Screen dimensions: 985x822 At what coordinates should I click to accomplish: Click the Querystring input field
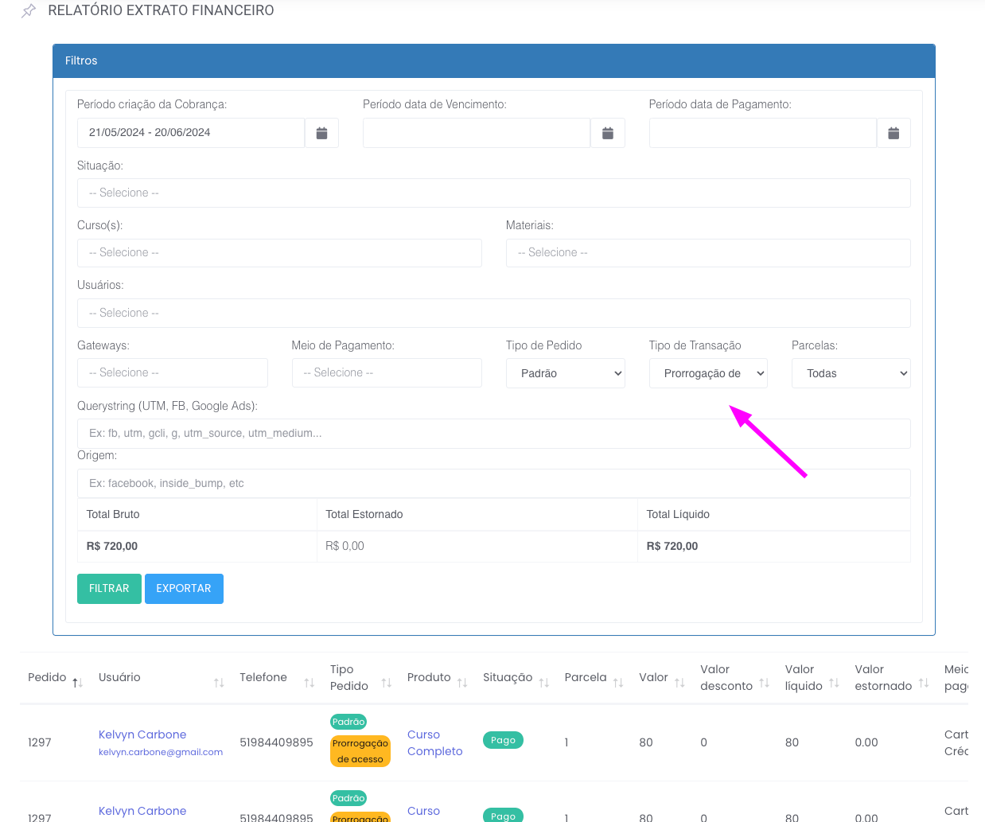point(493,434)
